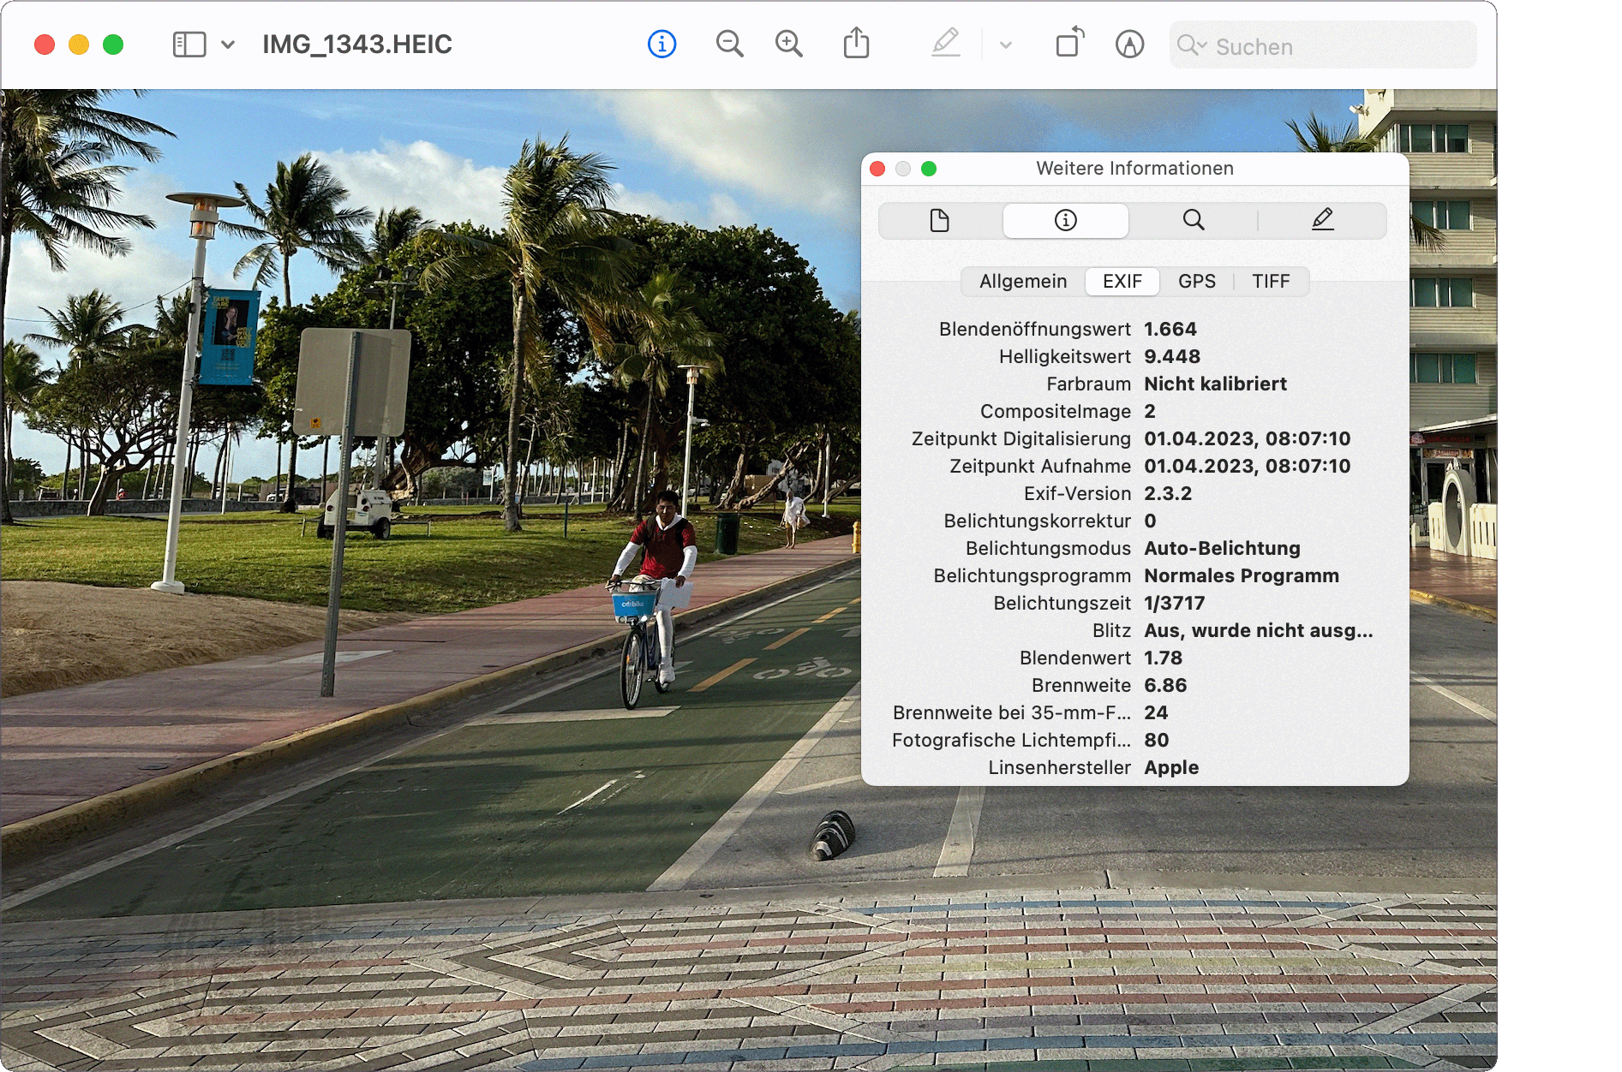Open the keywords search inspector tab
Screen dimensions: 1622x1072
(1194, 221)
